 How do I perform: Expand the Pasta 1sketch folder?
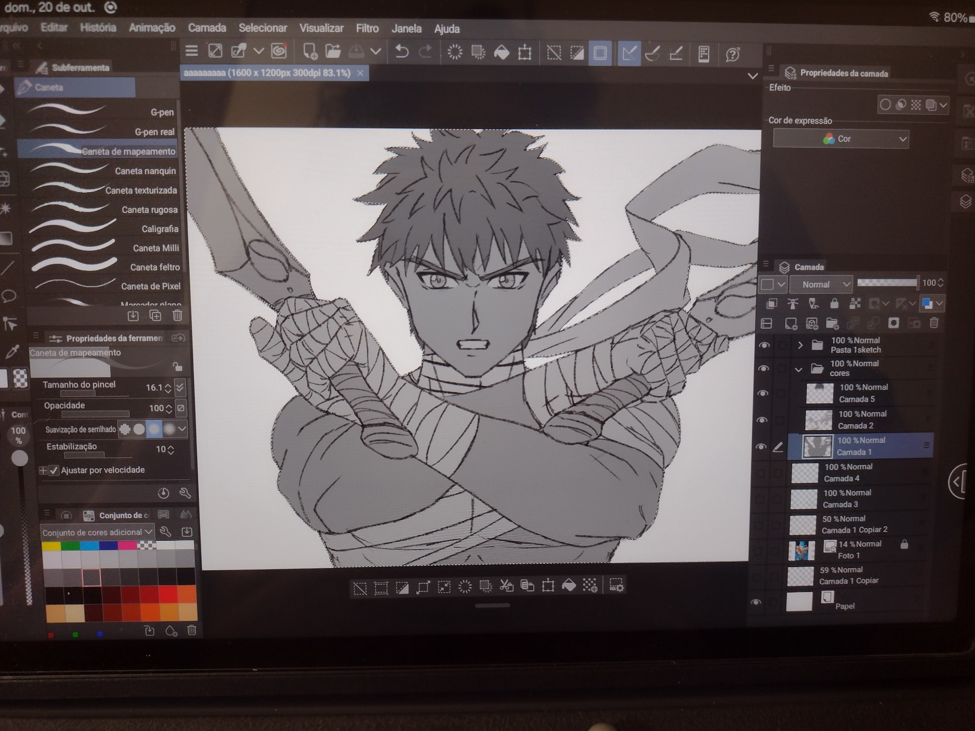(800, 345)
